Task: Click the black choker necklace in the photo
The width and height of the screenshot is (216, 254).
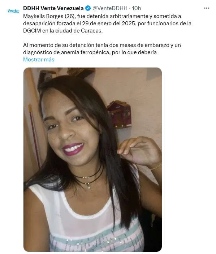Action: pyautogui.click(x=88, y=176)
